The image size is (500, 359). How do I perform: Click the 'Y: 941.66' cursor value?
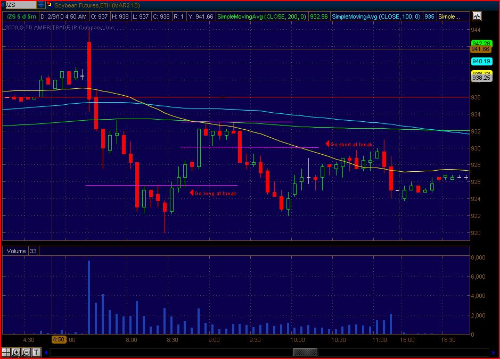pos(201,16)
